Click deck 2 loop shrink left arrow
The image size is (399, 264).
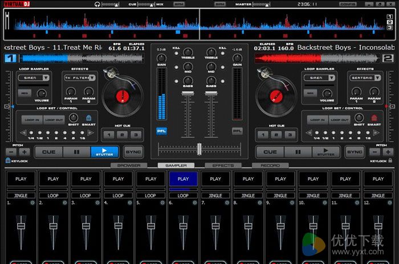(309, 133)
